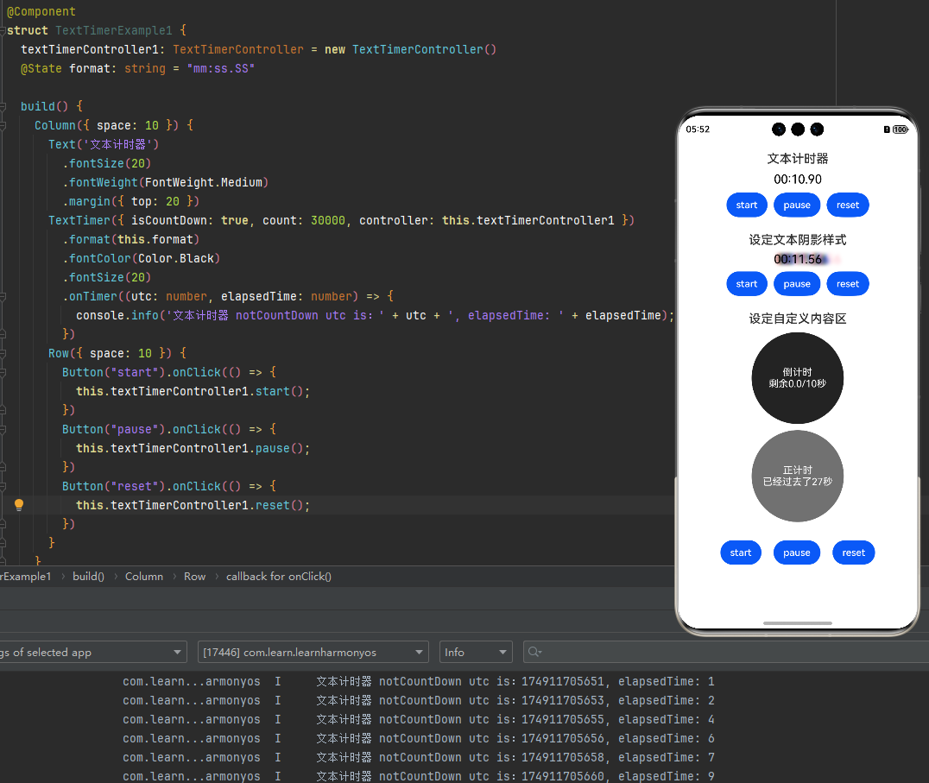
Task: Click the search icon in log filter
Action: (x=534, y=652)
